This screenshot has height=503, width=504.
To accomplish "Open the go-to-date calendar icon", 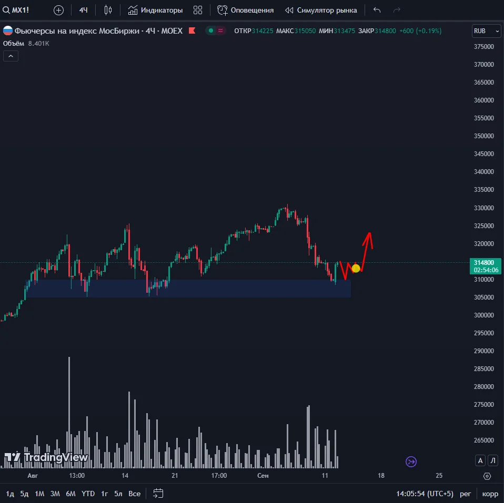I will coord(158,493).
